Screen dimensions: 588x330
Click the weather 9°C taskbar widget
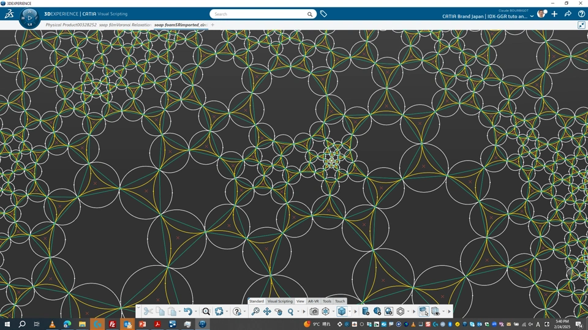(317, 324)
